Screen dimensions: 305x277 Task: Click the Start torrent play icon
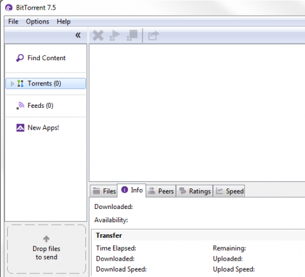tap(115, 36)
